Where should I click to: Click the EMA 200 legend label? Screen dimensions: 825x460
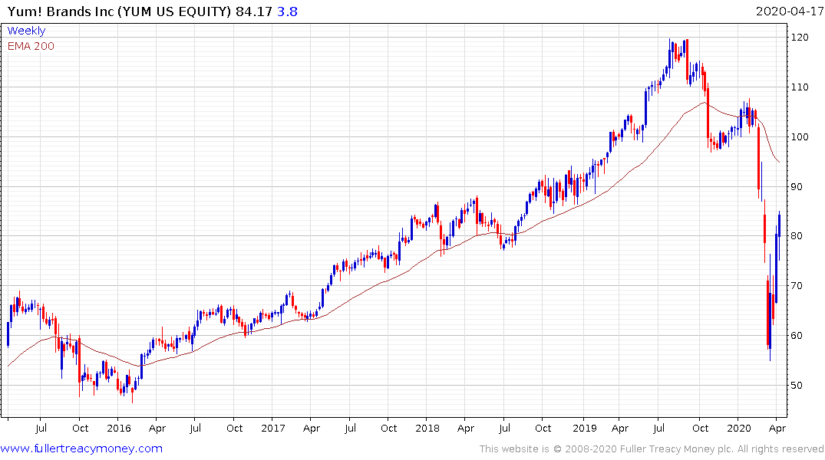click(x=31, y=46)
